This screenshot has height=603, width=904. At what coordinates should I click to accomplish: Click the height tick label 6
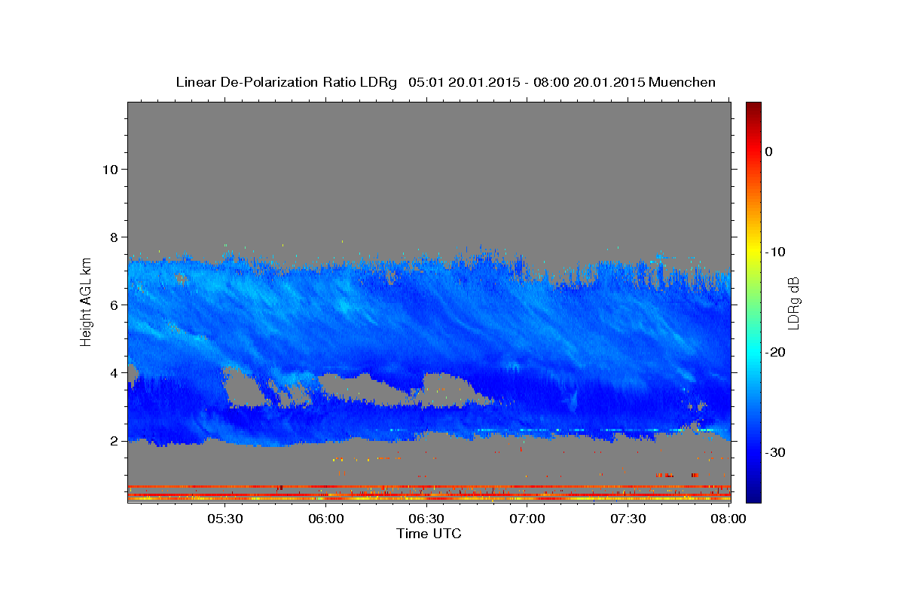[x=113, y=305]
